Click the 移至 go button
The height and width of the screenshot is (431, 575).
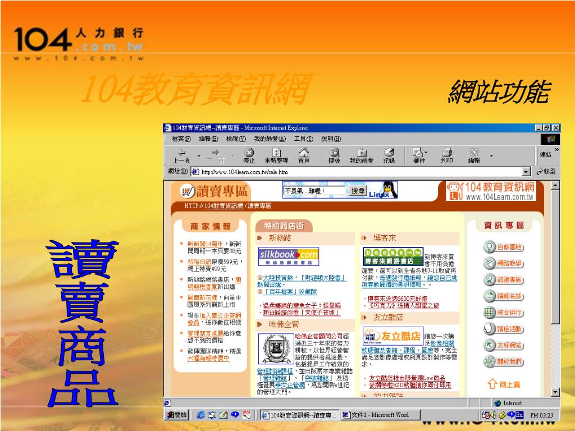click(546, 172)
